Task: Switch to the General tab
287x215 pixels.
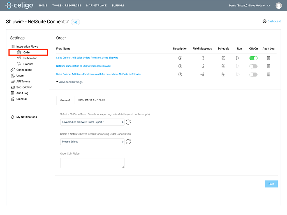Action: pyautogui.click(x=65, y=101)
